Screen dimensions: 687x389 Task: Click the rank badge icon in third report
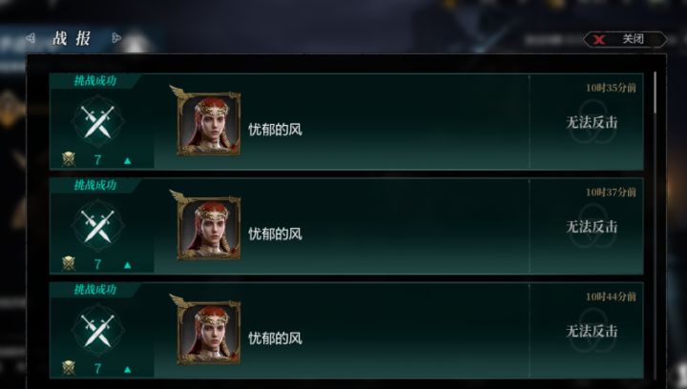pos(69,368)
